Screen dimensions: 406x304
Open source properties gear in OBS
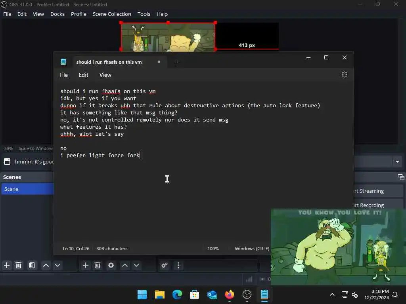coord(111,265)
